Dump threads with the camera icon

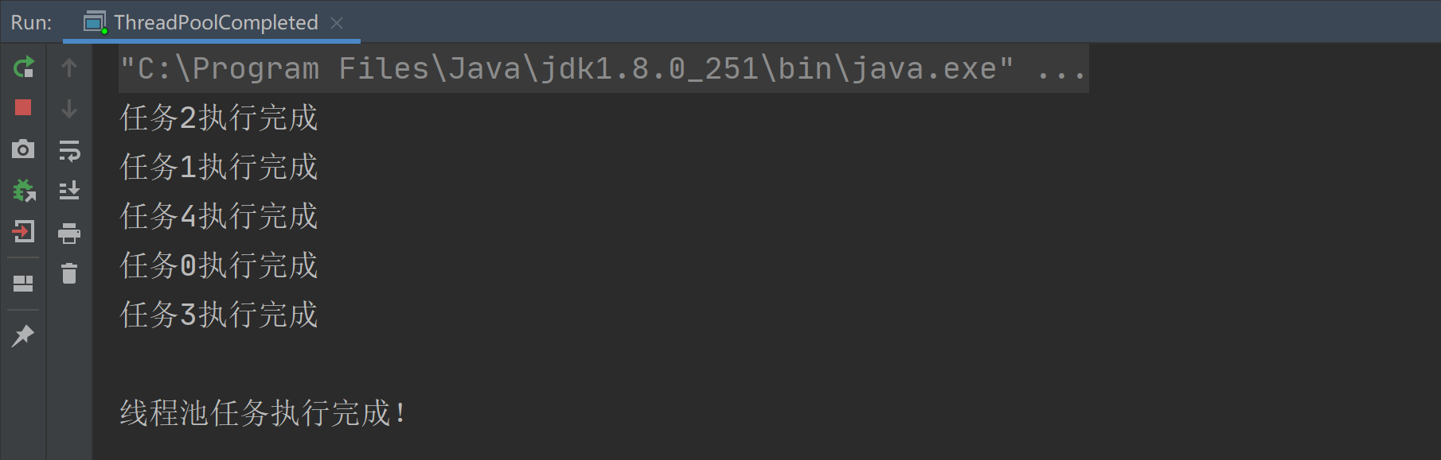pos(23,149)
